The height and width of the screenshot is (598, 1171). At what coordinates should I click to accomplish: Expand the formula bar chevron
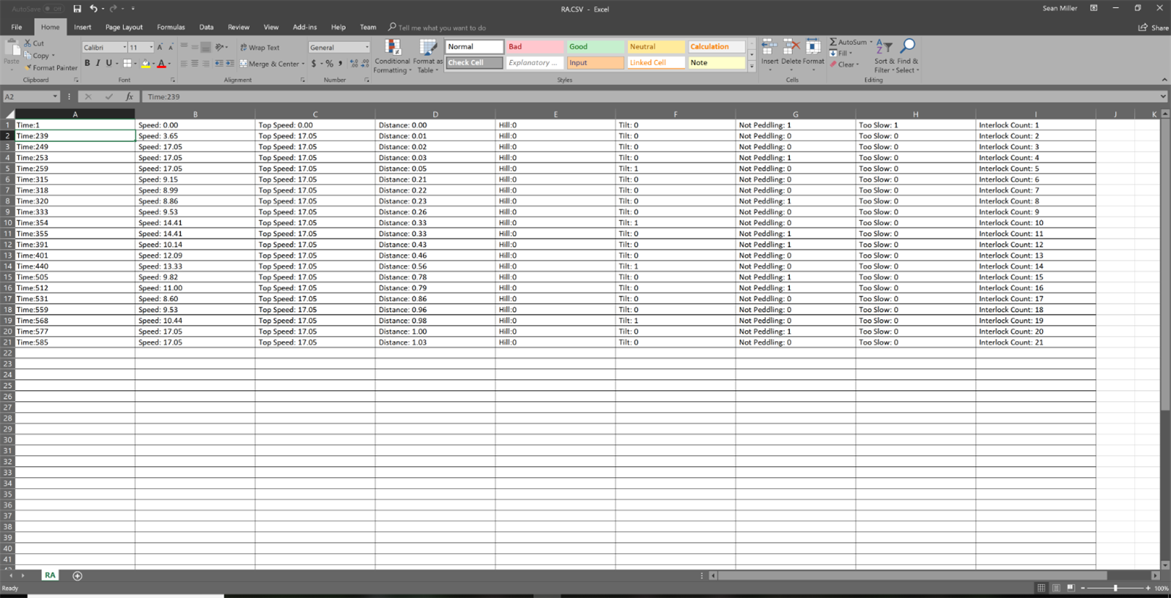coord(1162,97)
